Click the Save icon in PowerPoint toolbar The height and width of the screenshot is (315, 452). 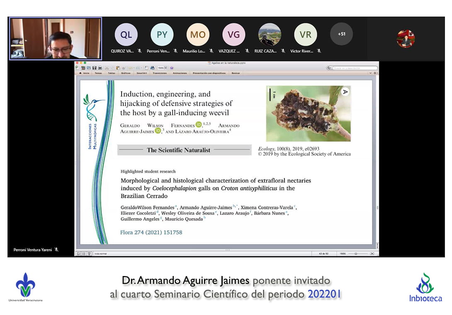pyautogui.click(x=95, y=68)
